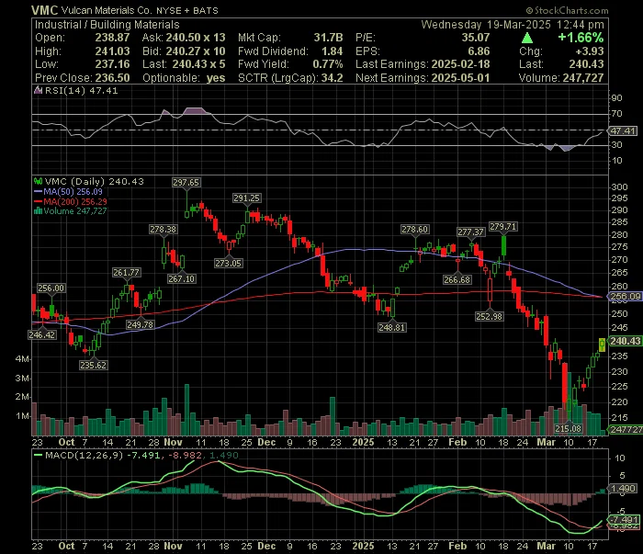The width and height of the screenshot is (643, 554).
Task: Click the RSI indicator icon before RSI(14)
Action: (x=39, y=90)
